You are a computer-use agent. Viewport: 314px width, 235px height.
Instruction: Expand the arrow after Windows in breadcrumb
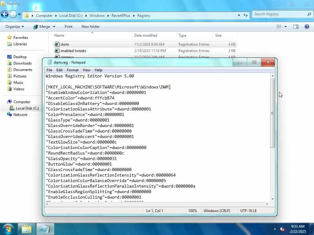(x=108, y=16)
